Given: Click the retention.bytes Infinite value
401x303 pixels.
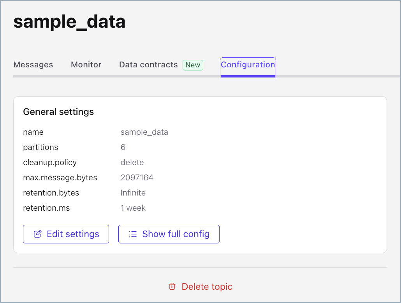Looking at the screenshot, I should pos(133,193).
